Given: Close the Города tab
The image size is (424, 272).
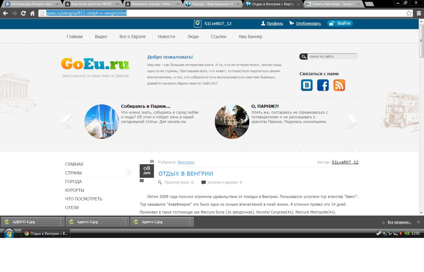Looking at the screenshot, I should pos(239,4).
